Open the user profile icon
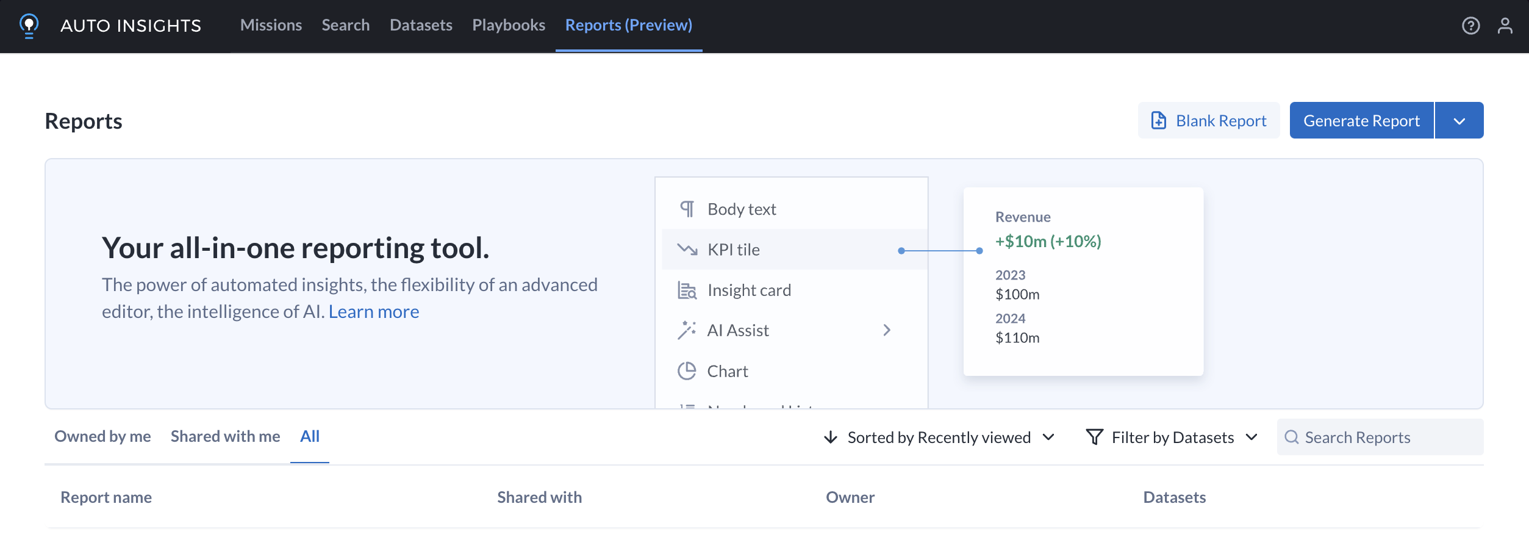Screen dimensions: 1529x537 tap(1505, 26)
